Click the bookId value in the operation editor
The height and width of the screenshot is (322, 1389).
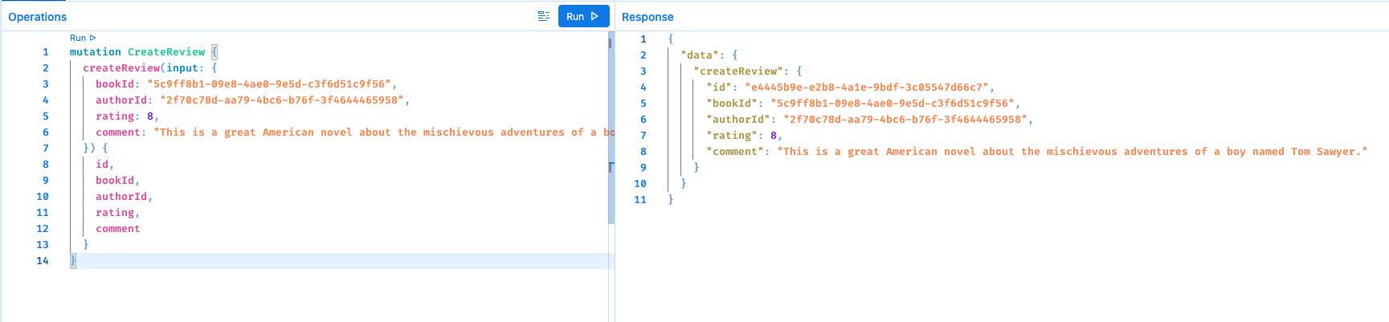point(269,84)
